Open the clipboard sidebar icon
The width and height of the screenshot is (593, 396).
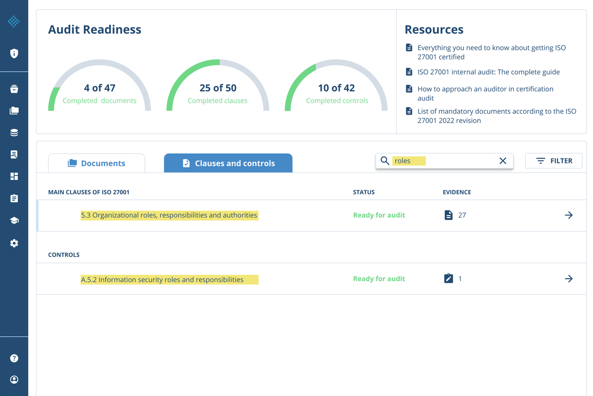pos(14,198)
